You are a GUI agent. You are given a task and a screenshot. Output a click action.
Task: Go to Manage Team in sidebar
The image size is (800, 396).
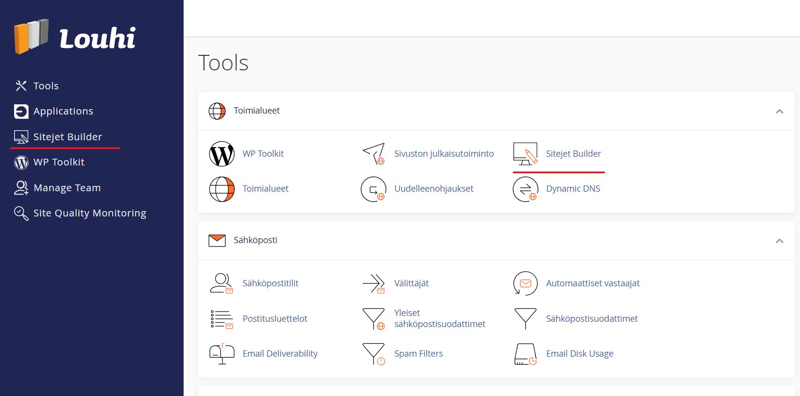tap(67, 188)
